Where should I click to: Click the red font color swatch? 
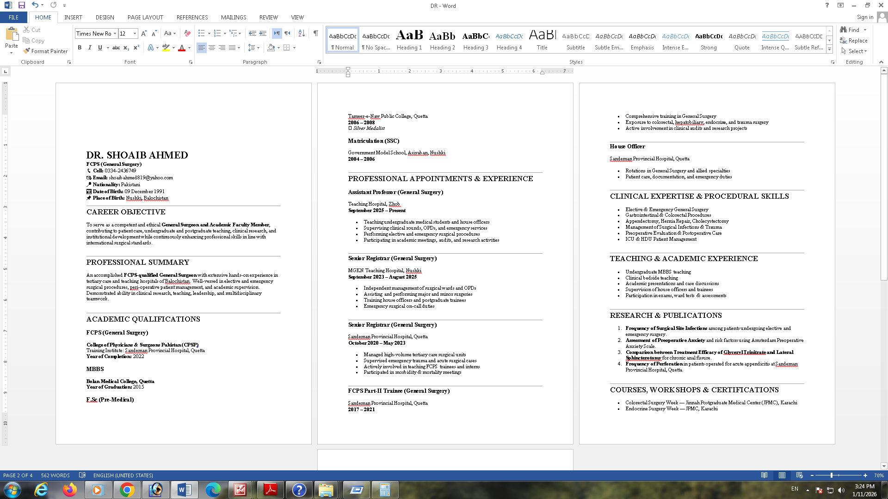click(182, 48)
